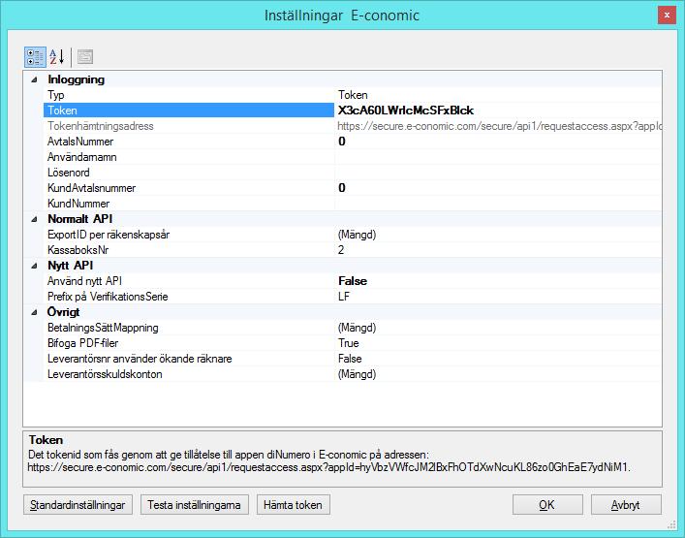Select the KundAvtalsnummer property label
The image size is (685, 538).
pos(91,188)
